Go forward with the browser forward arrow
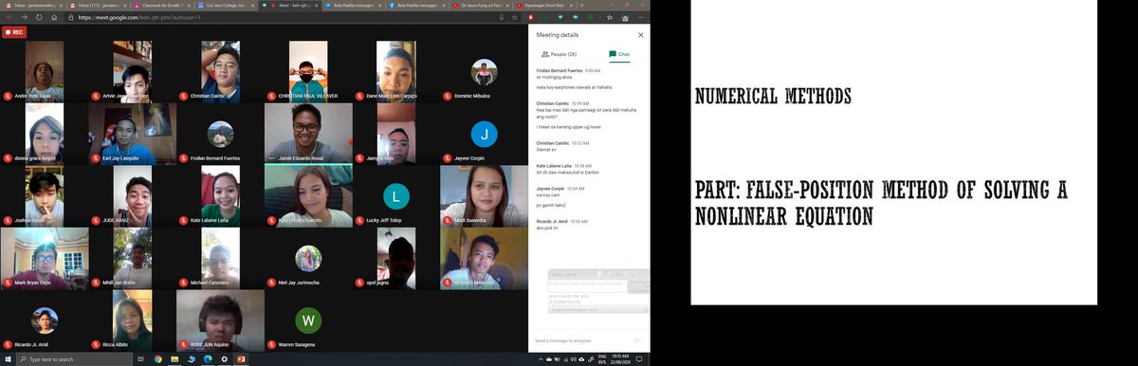This screenshot has height=366, width=1138. pyautogui.click(x=24, y=17)
